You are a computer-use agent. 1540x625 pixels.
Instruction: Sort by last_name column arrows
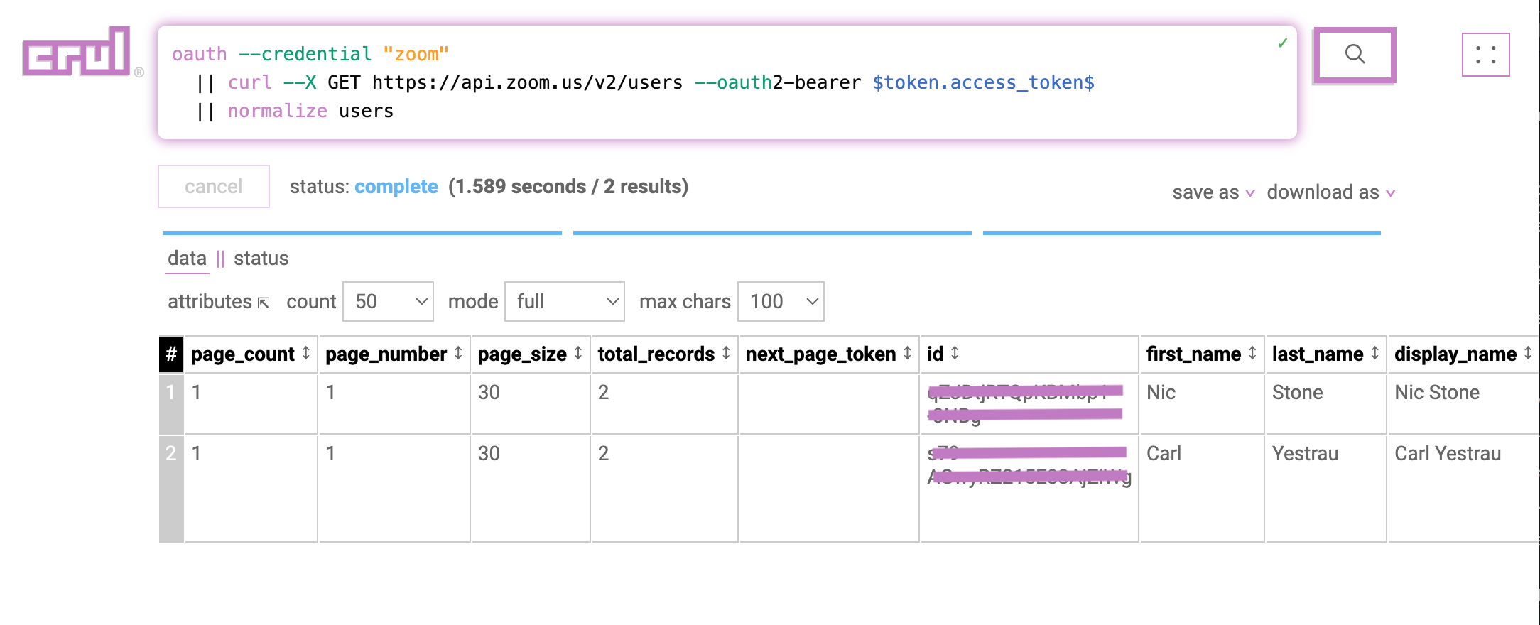coord(1375,353)
